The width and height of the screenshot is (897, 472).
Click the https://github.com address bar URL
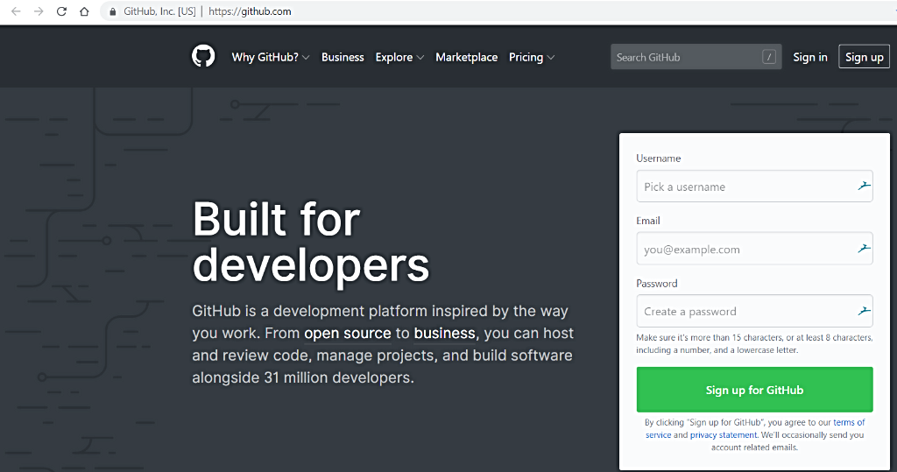click(250, 11)
